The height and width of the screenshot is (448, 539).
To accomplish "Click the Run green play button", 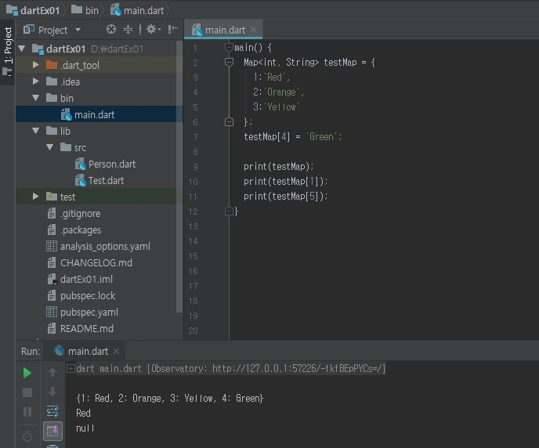I will (x=27, y=373).
